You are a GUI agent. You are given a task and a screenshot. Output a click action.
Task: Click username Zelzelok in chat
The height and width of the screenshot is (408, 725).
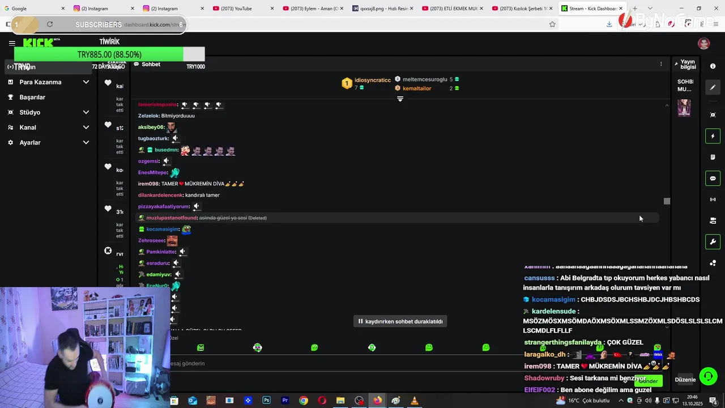(x=148, y=116)
